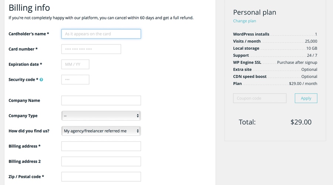Select the Card number input

(91, 49)
